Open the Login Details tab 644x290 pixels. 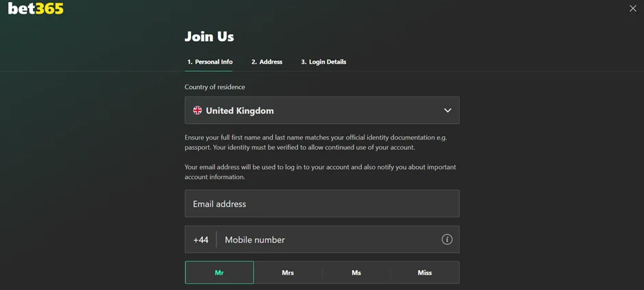click(x=323, y=62)
